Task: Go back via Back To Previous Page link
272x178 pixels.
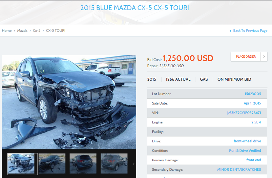Action: pos(250,31)
